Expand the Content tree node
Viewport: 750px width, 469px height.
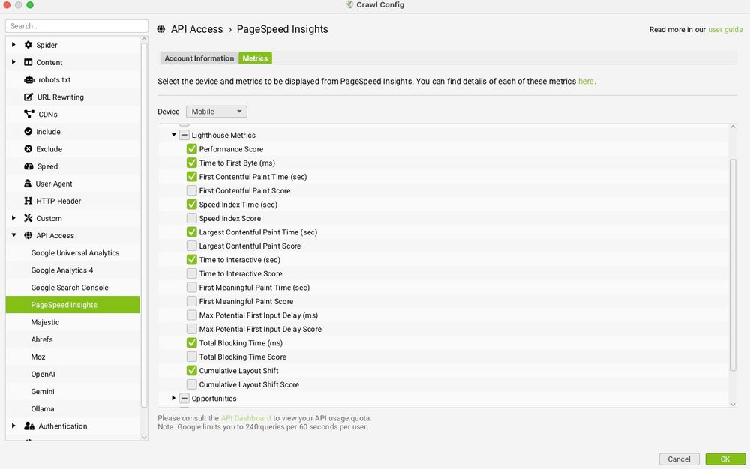[x=13, y=62]
